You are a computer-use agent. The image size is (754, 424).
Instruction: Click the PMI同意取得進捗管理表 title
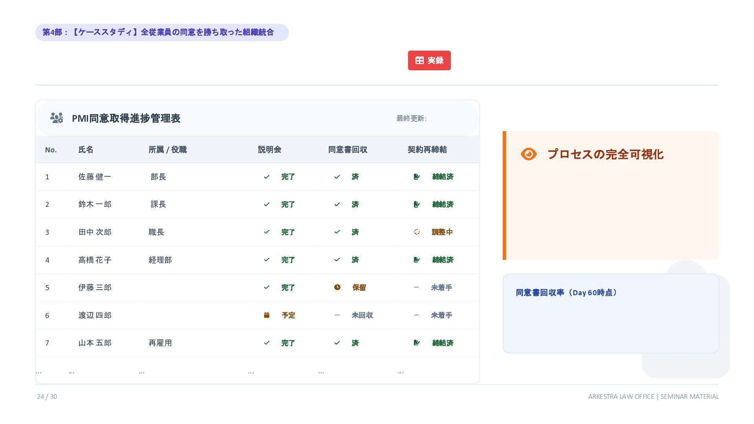(126, 118)
